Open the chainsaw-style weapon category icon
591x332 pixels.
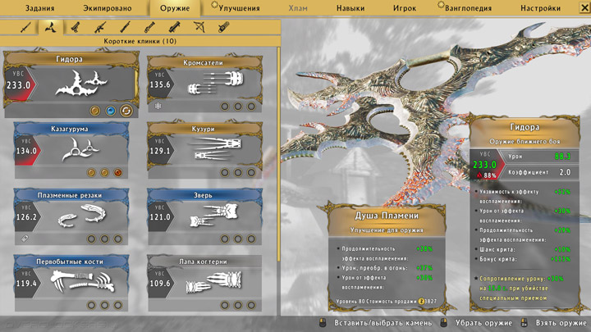[x=224, y=28]
